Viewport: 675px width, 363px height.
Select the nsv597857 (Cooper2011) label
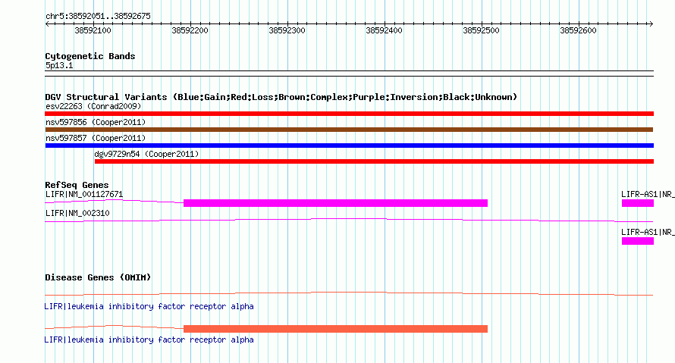96,138
